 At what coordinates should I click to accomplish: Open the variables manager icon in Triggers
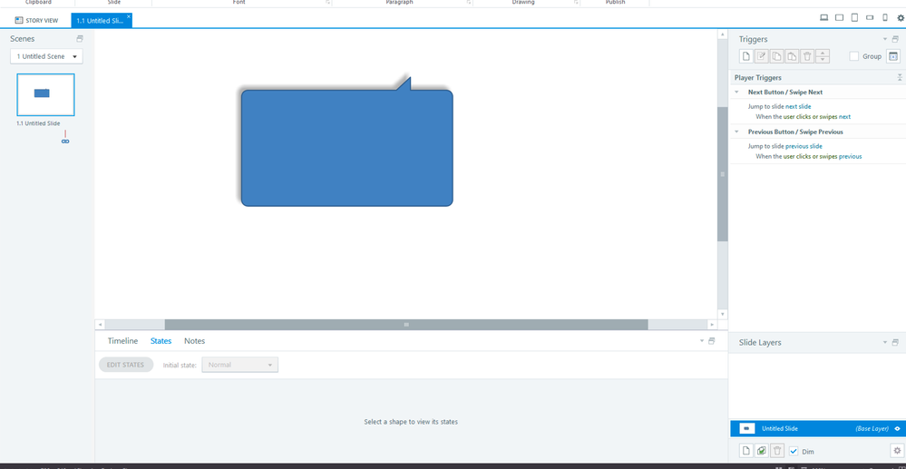(892, 56)
